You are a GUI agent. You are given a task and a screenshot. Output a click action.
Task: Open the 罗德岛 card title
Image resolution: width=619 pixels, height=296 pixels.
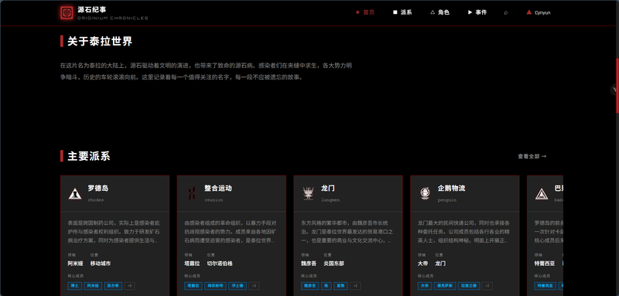coord(98,189)
